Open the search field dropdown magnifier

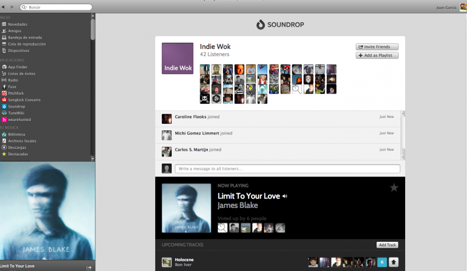[24, 7]
